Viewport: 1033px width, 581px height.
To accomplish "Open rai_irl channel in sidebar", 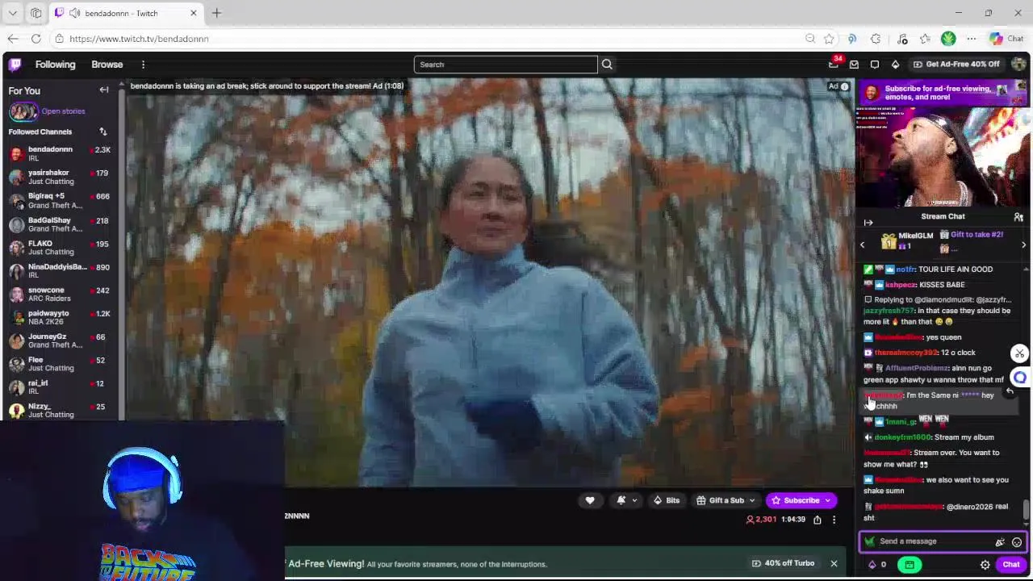I will [61, 387].
